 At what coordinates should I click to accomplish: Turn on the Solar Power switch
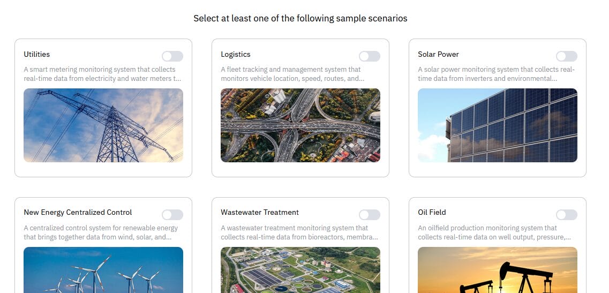click(566, 56)
